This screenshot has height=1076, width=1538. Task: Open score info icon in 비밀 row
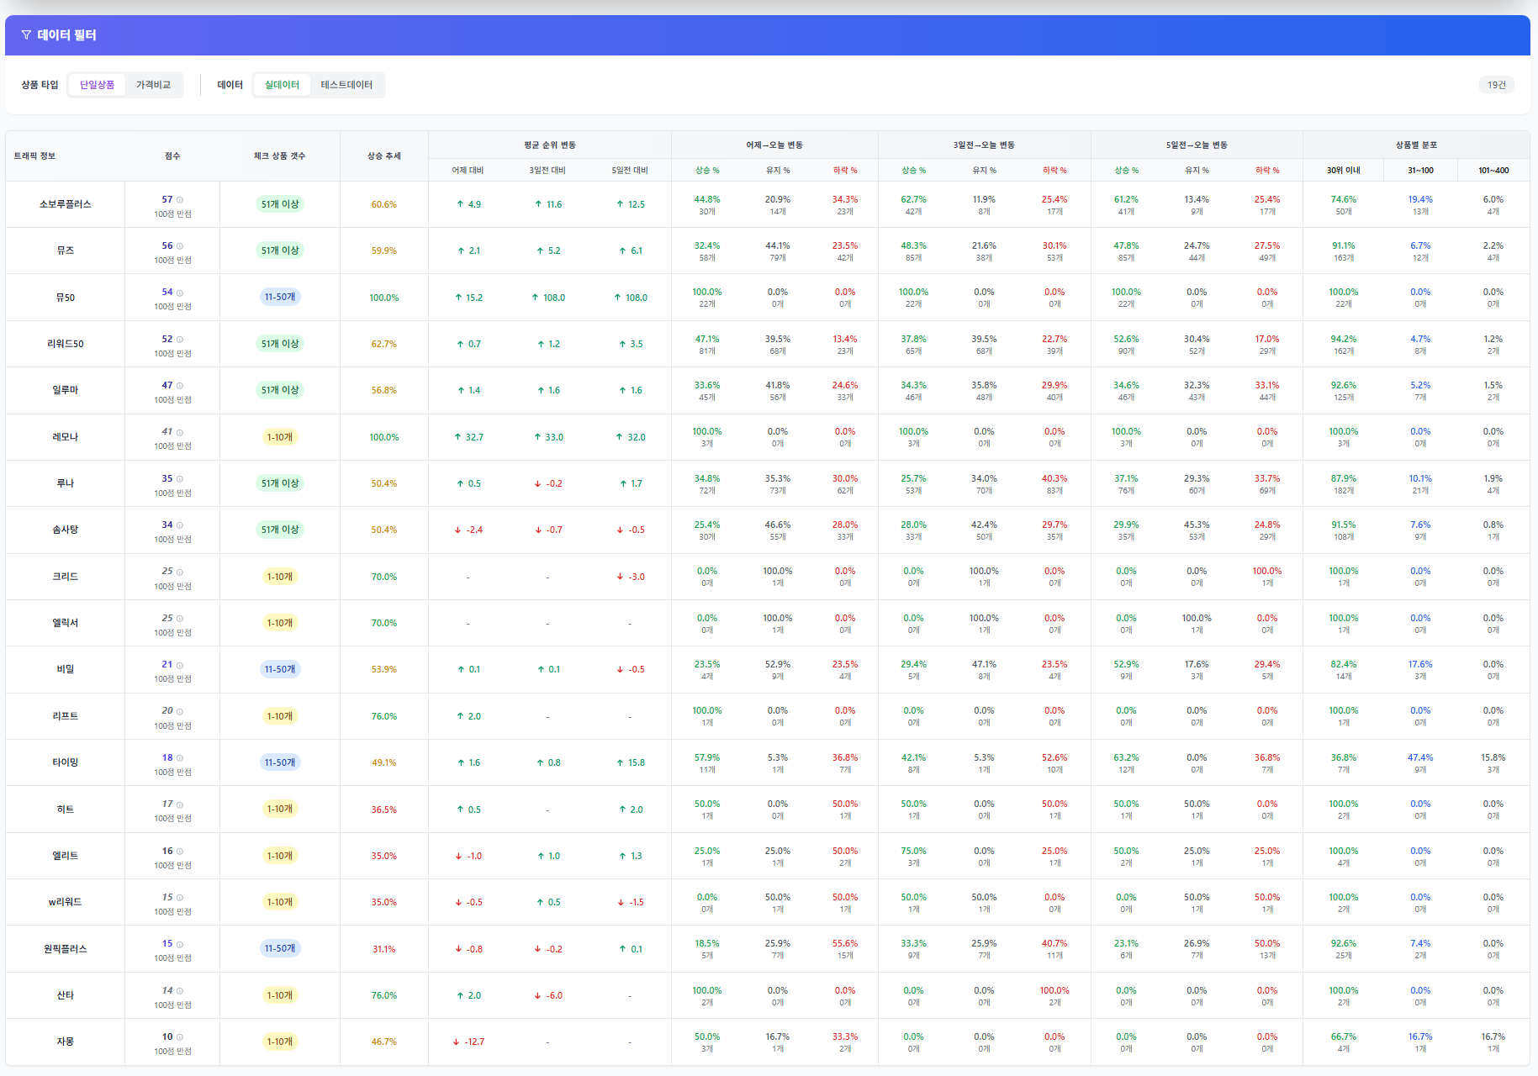[180, 665]
